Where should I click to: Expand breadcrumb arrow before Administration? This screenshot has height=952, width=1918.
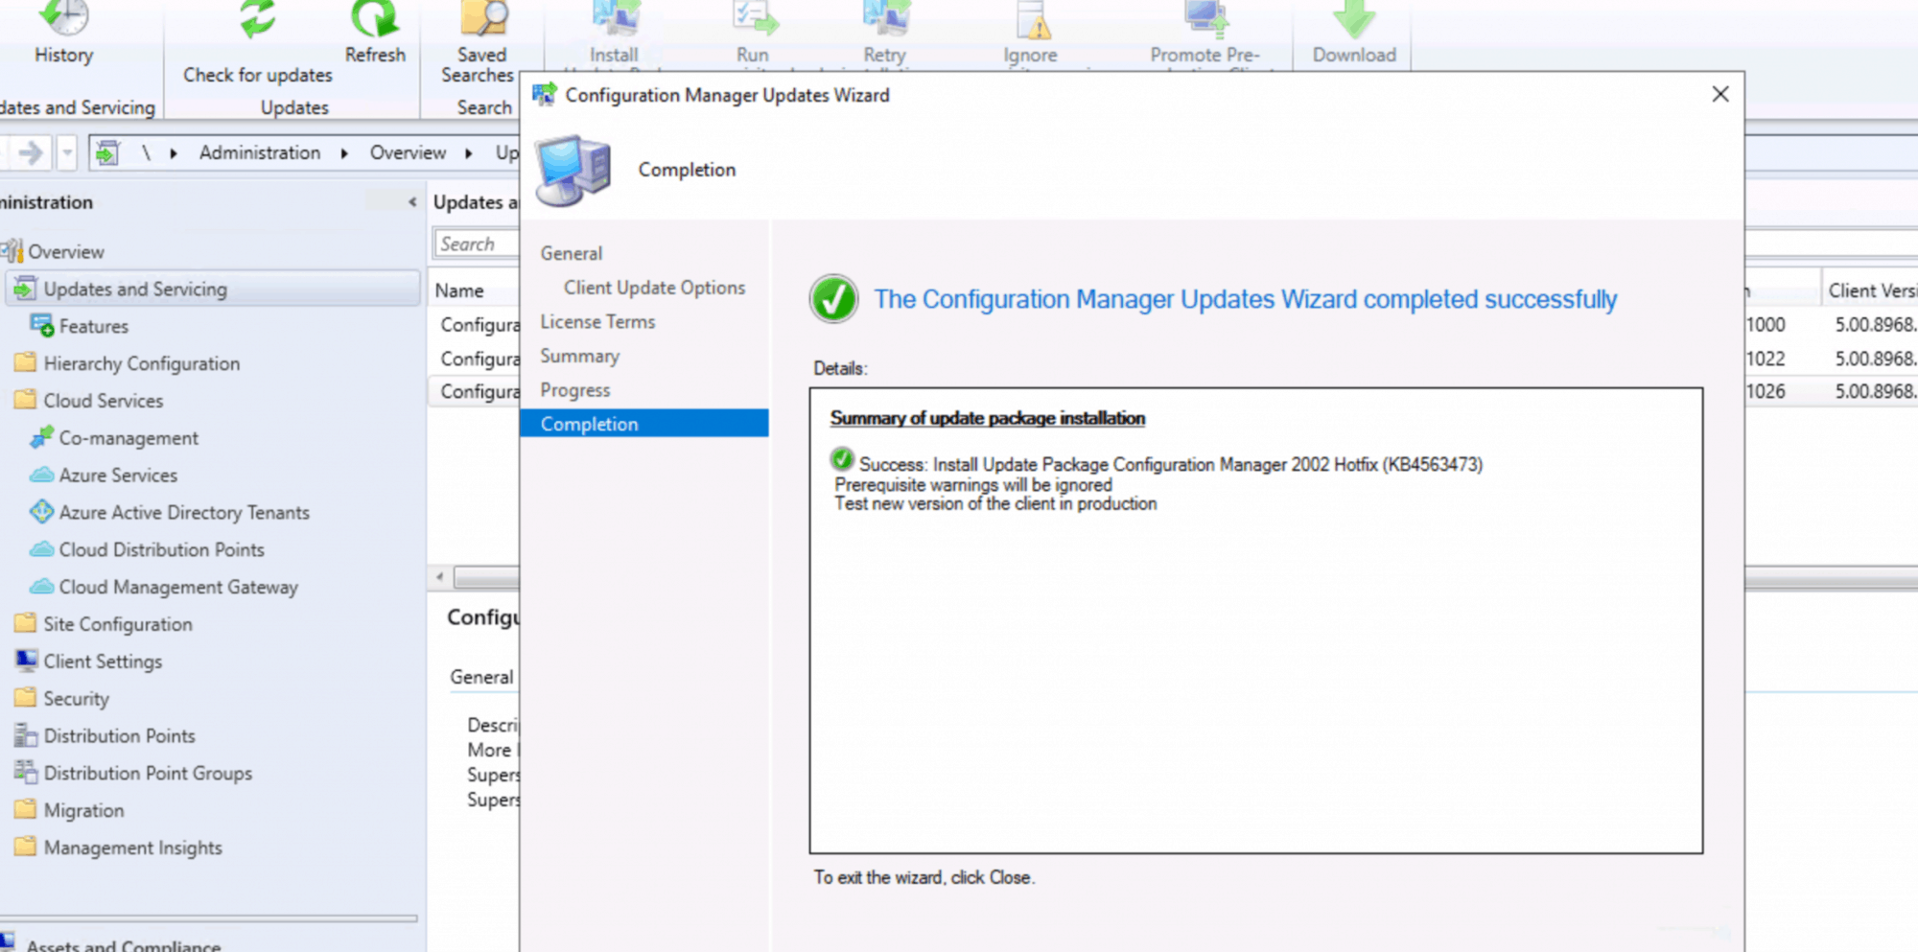tap(174, 153)
